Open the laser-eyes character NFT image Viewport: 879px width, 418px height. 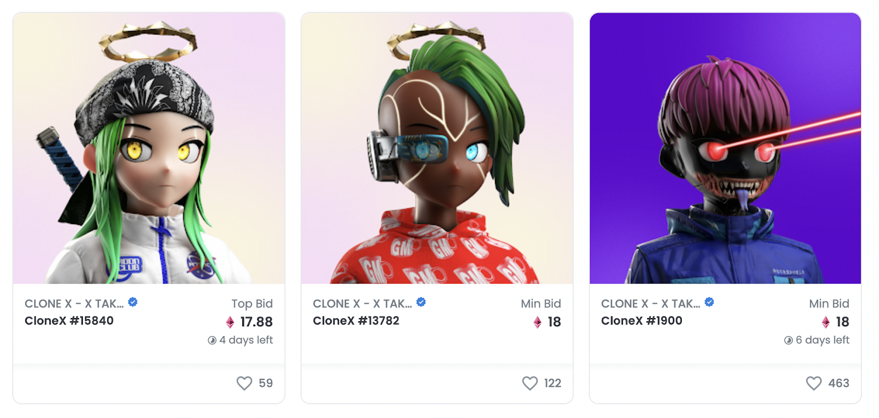coord(725,148)
